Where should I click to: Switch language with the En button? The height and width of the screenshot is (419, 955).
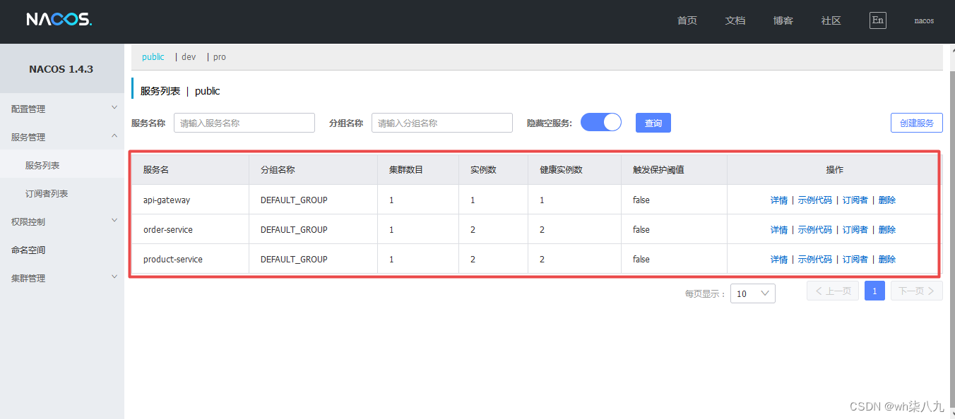click(878, 20)
